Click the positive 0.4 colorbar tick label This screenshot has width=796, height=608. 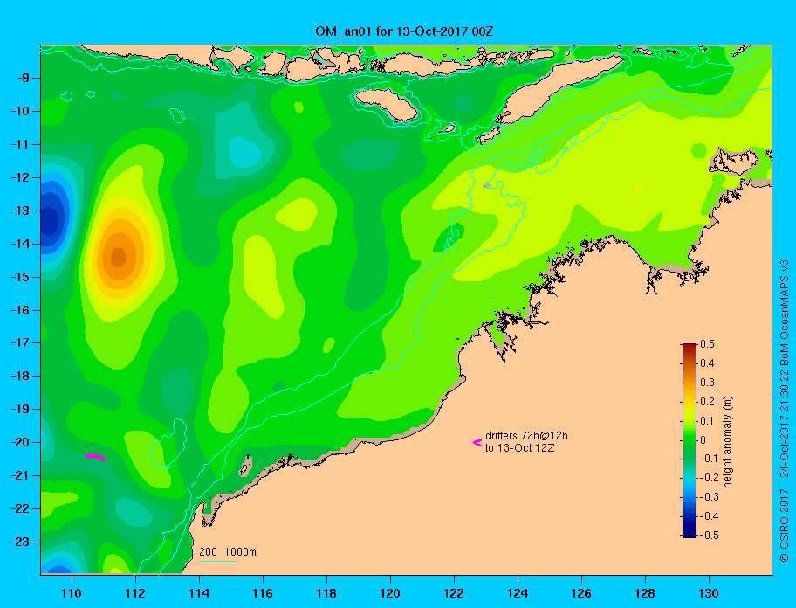point(707,363)
